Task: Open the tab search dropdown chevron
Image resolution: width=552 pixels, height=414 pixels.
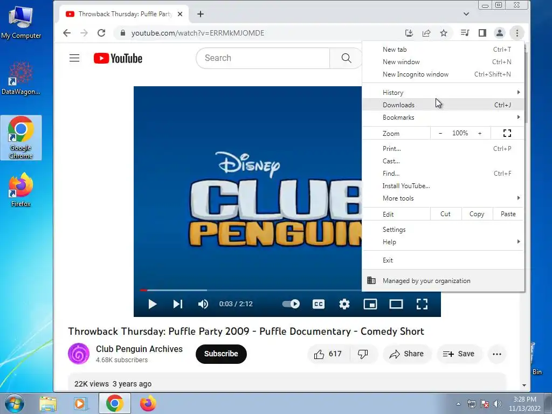Action: click(x=466, y=14)
